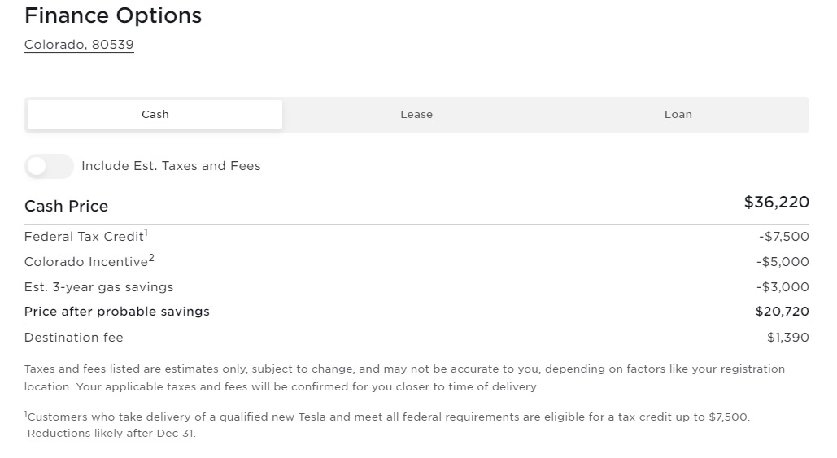This screenshot has height=458, width=837.
Task: Click the Destination fee label
Action: [x=74, y=338]
